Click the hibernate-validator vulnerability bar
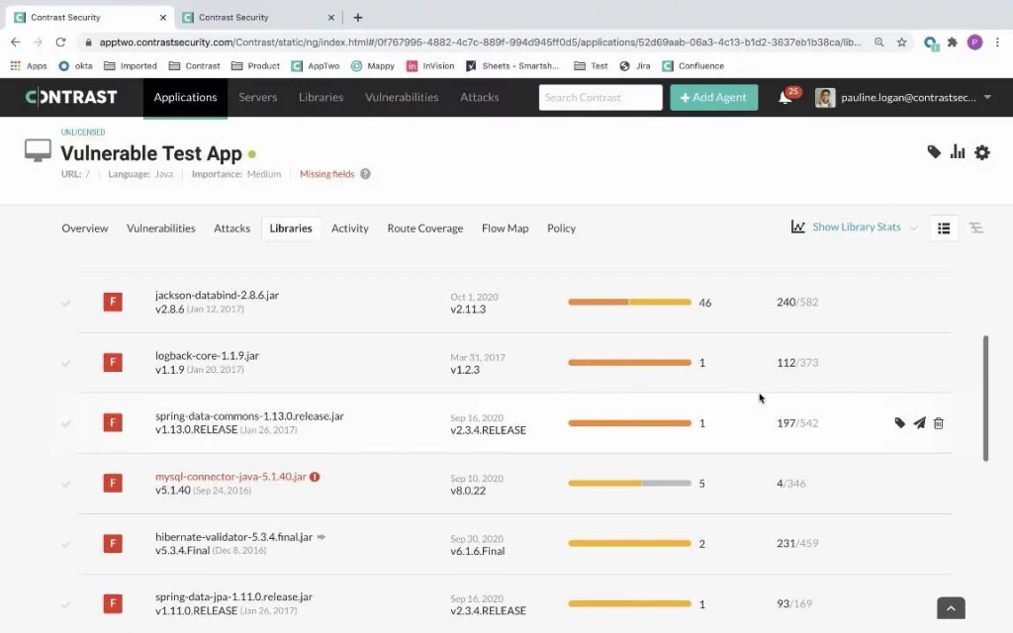This screenshot has height=633, width=1013. point(630,543)
